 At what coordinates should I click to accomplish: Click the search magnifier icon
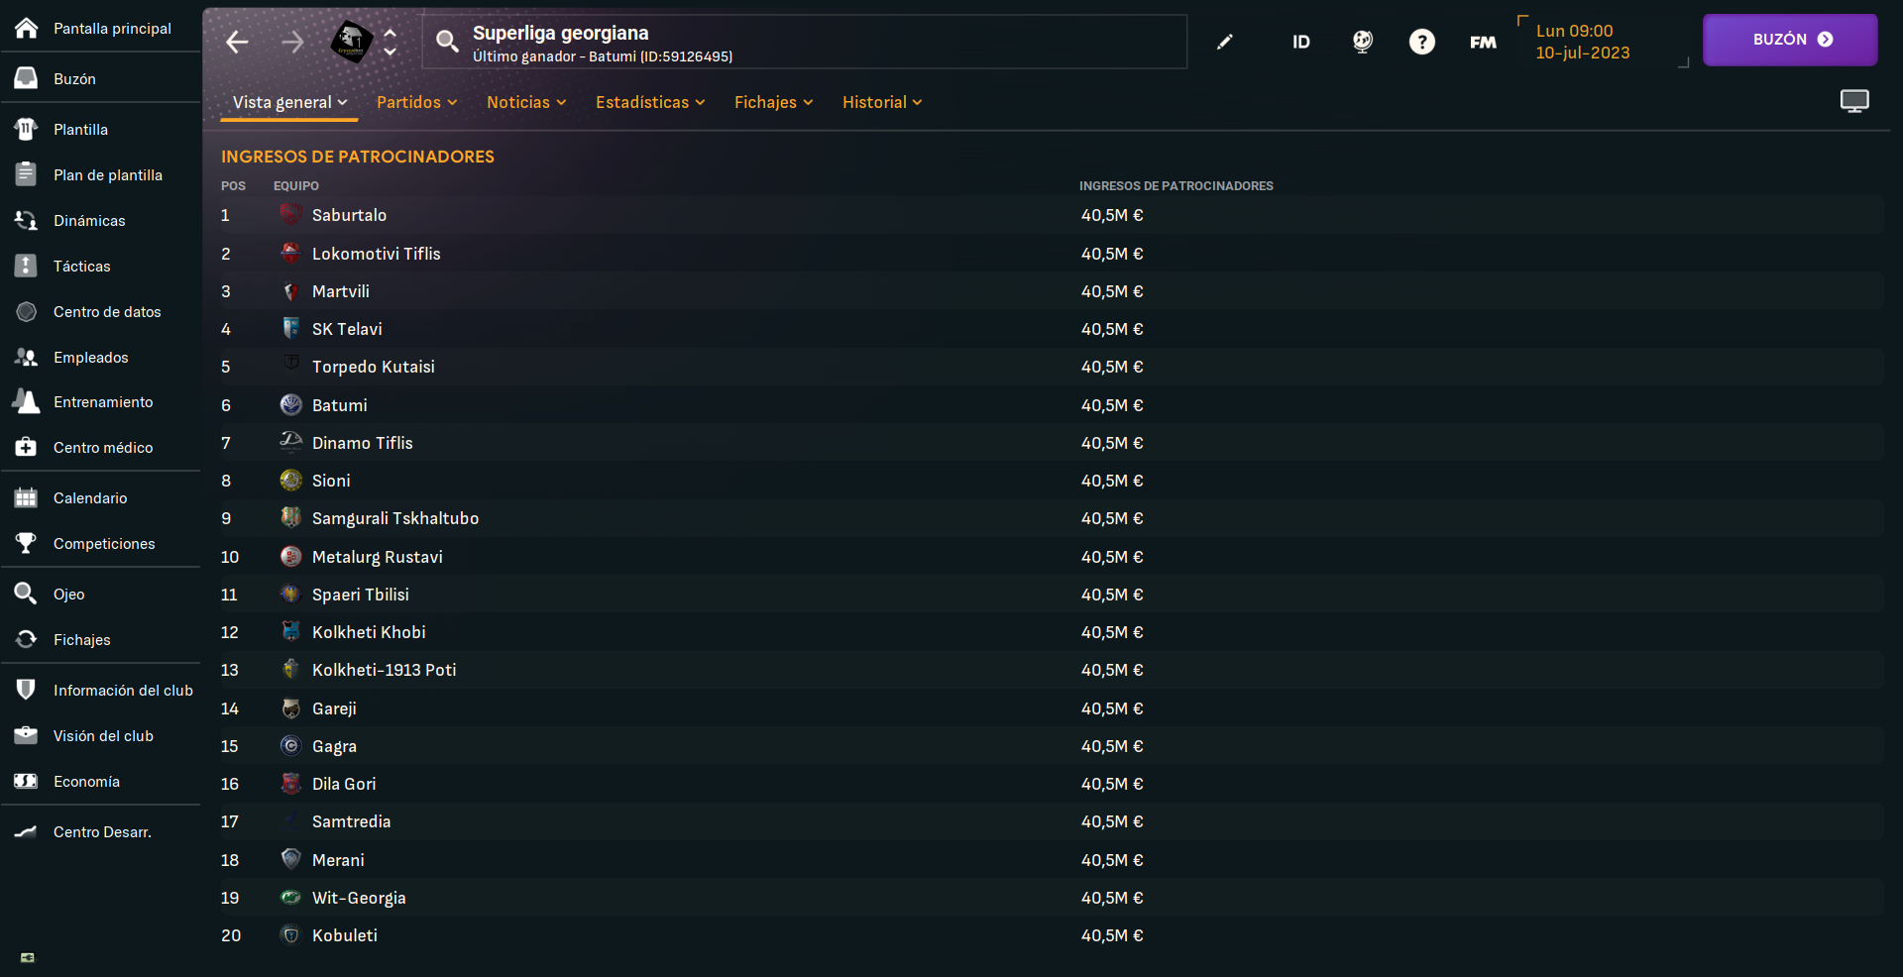pyautogui.click(x=447, y=41)
